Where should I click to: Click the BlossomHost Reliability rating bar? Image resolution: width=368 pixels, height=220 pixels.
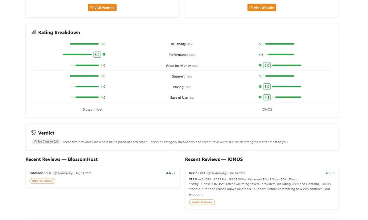point(84,44)
